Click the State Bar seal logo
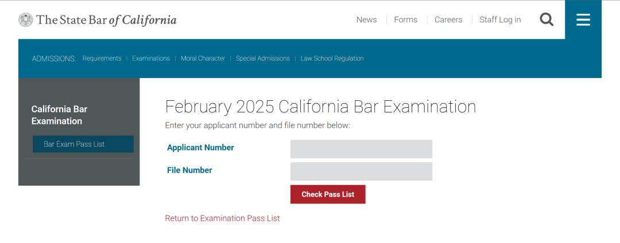Image resolution: width=620 pixels, height=243 pixels. click(x=26, y=19)
